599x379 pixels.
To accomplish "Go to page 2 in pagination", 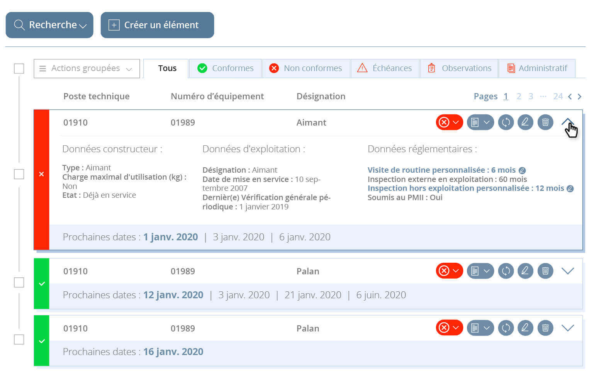I will coord(519,97).
